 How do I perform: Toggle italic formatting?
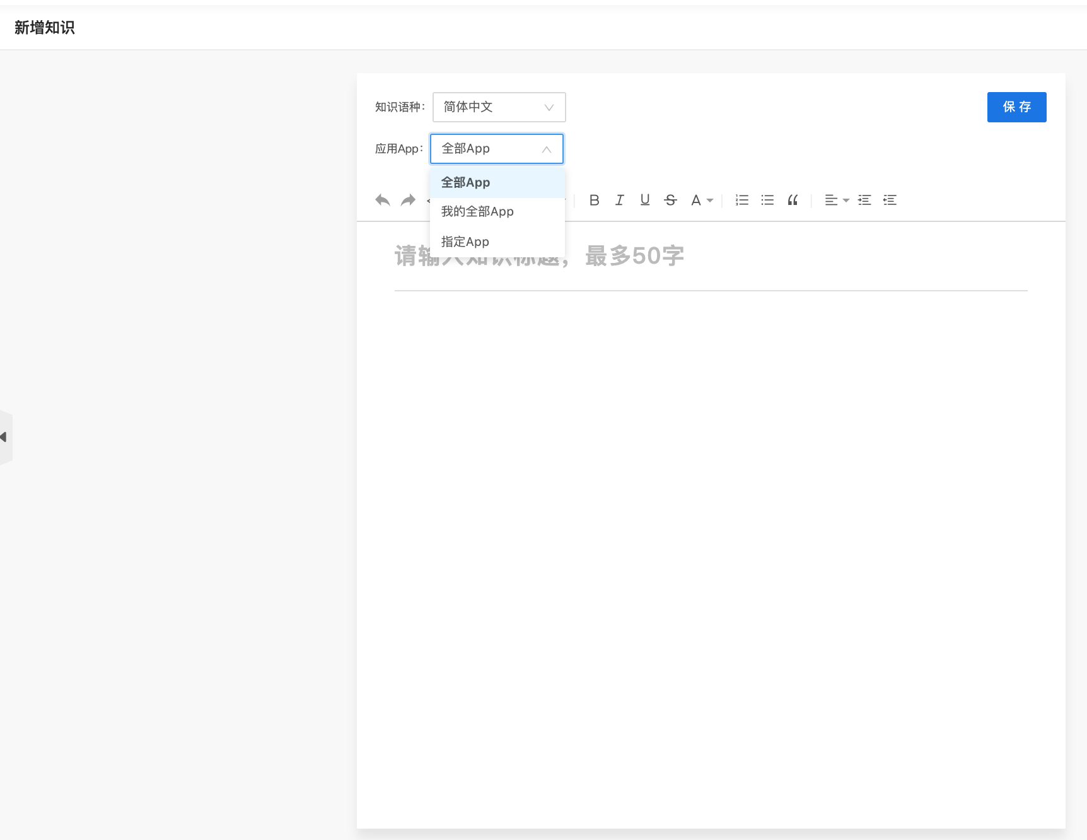click(620, 200)
